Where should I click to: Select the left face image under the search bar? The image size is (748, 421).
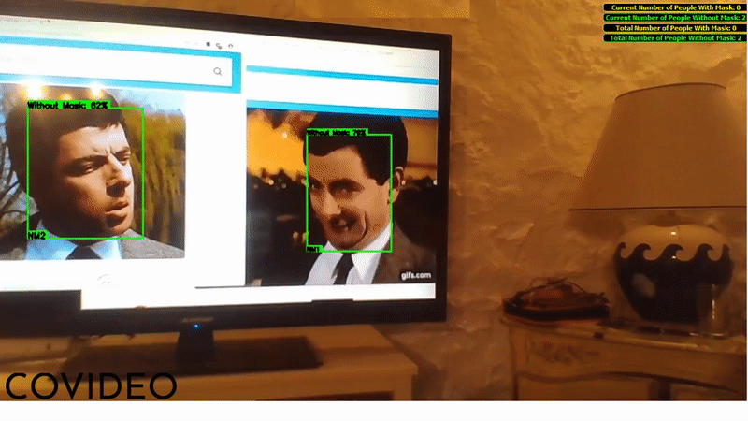(x=92, y=172)
